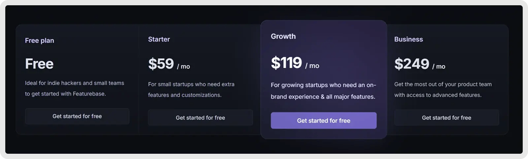Click the / mo label beside $249

[439, 66]
